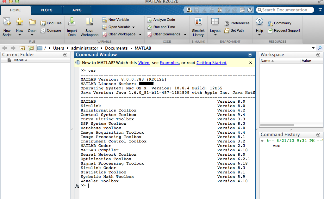324x199 pixels.
Task: Create a New Variable
Action: (x=115, y=20)
